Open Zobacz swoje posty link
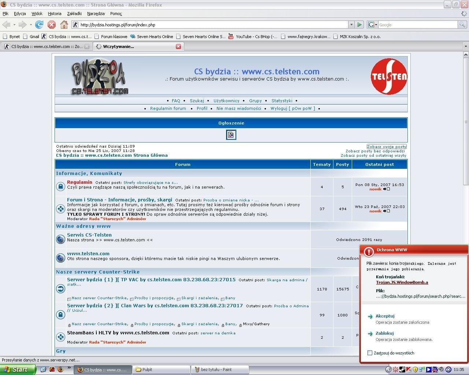The image size is (469, 375). click(387, 146)
